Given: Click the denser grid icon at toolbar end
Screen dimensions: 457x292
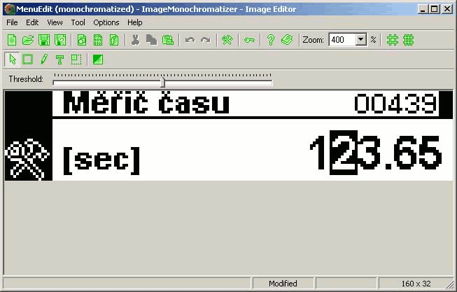Looking at the screenshot, I should coord(408,40).
